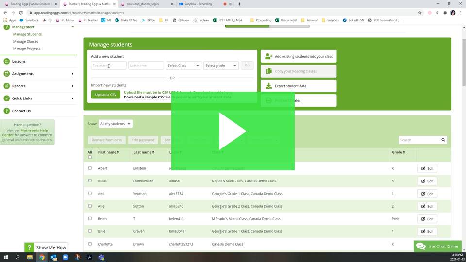466x262 pixels.
Task: Open Outlook from the taskbar
Action: tap(53, 257)
